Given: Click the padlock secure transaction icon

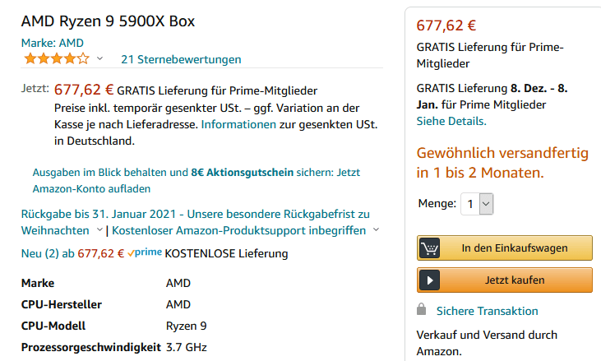Looking at the screenshot, I should click(x=422, y=309).
